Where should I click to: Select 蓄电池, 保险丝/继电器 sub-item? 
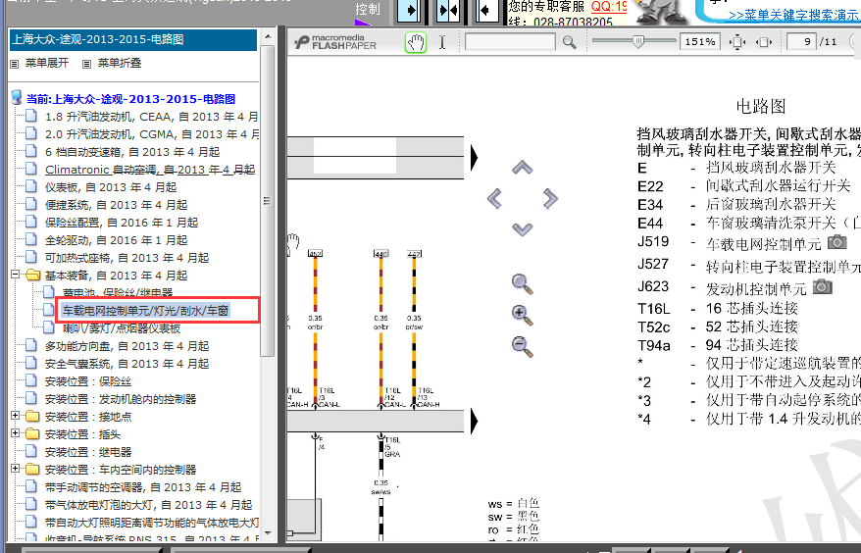[x=118, y=292]
